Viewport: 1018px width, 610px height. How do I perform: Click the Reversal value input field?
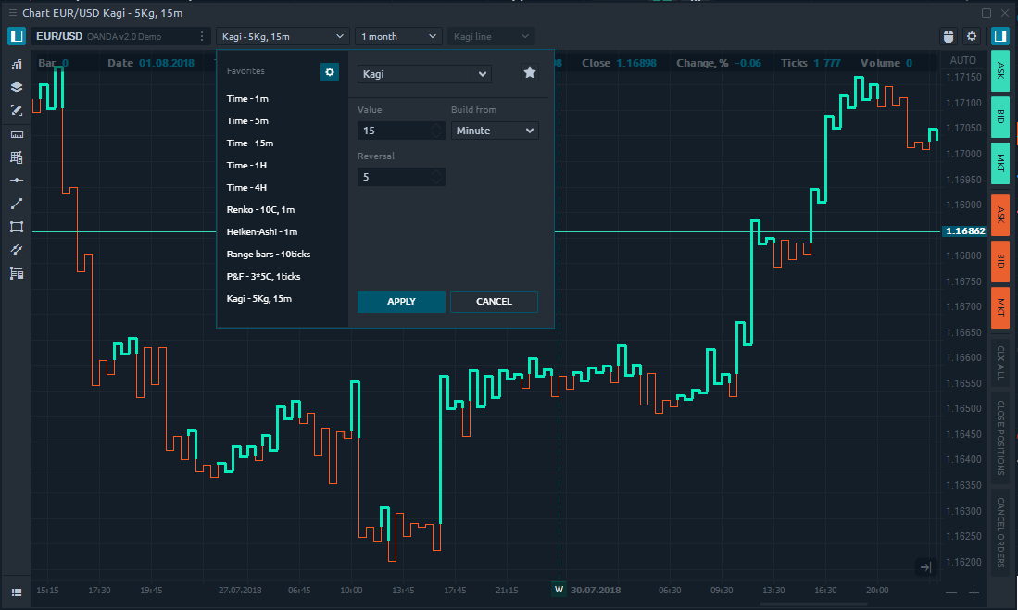click(394, 177)
